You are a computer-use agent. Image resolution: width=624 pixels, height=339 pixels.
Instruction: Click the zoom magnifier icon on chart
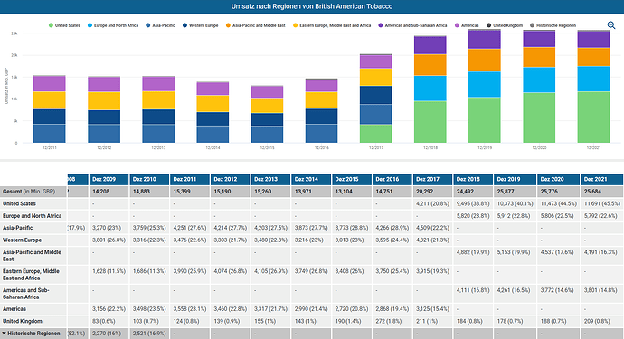click(x=611, y=25)
